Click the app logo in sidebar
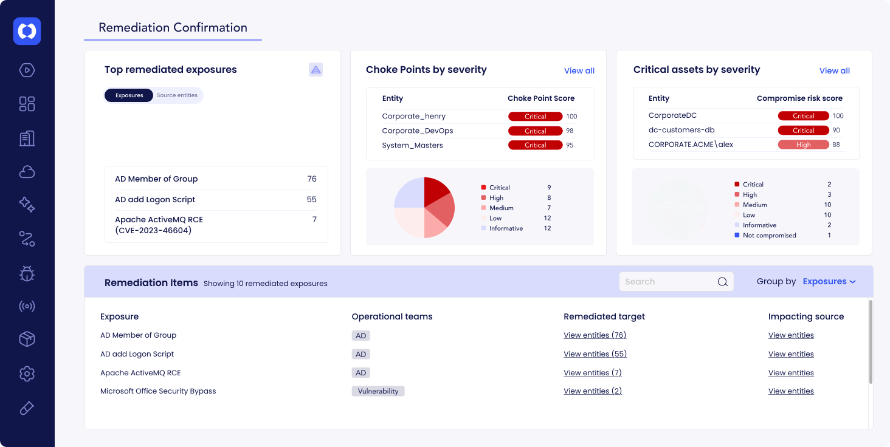Image resolution: width=890 pixels, height=447 pixels. (x=27, y=31)
